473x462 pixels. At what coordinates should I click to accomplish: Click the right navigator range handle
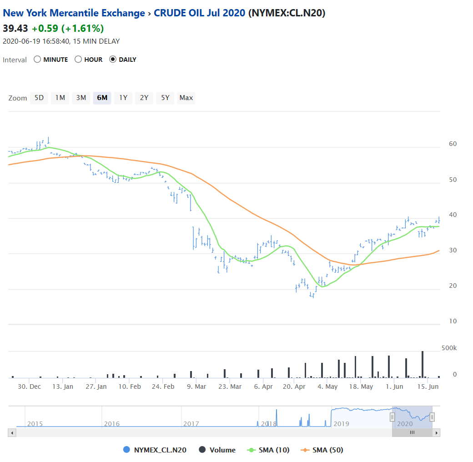[432, 417]
